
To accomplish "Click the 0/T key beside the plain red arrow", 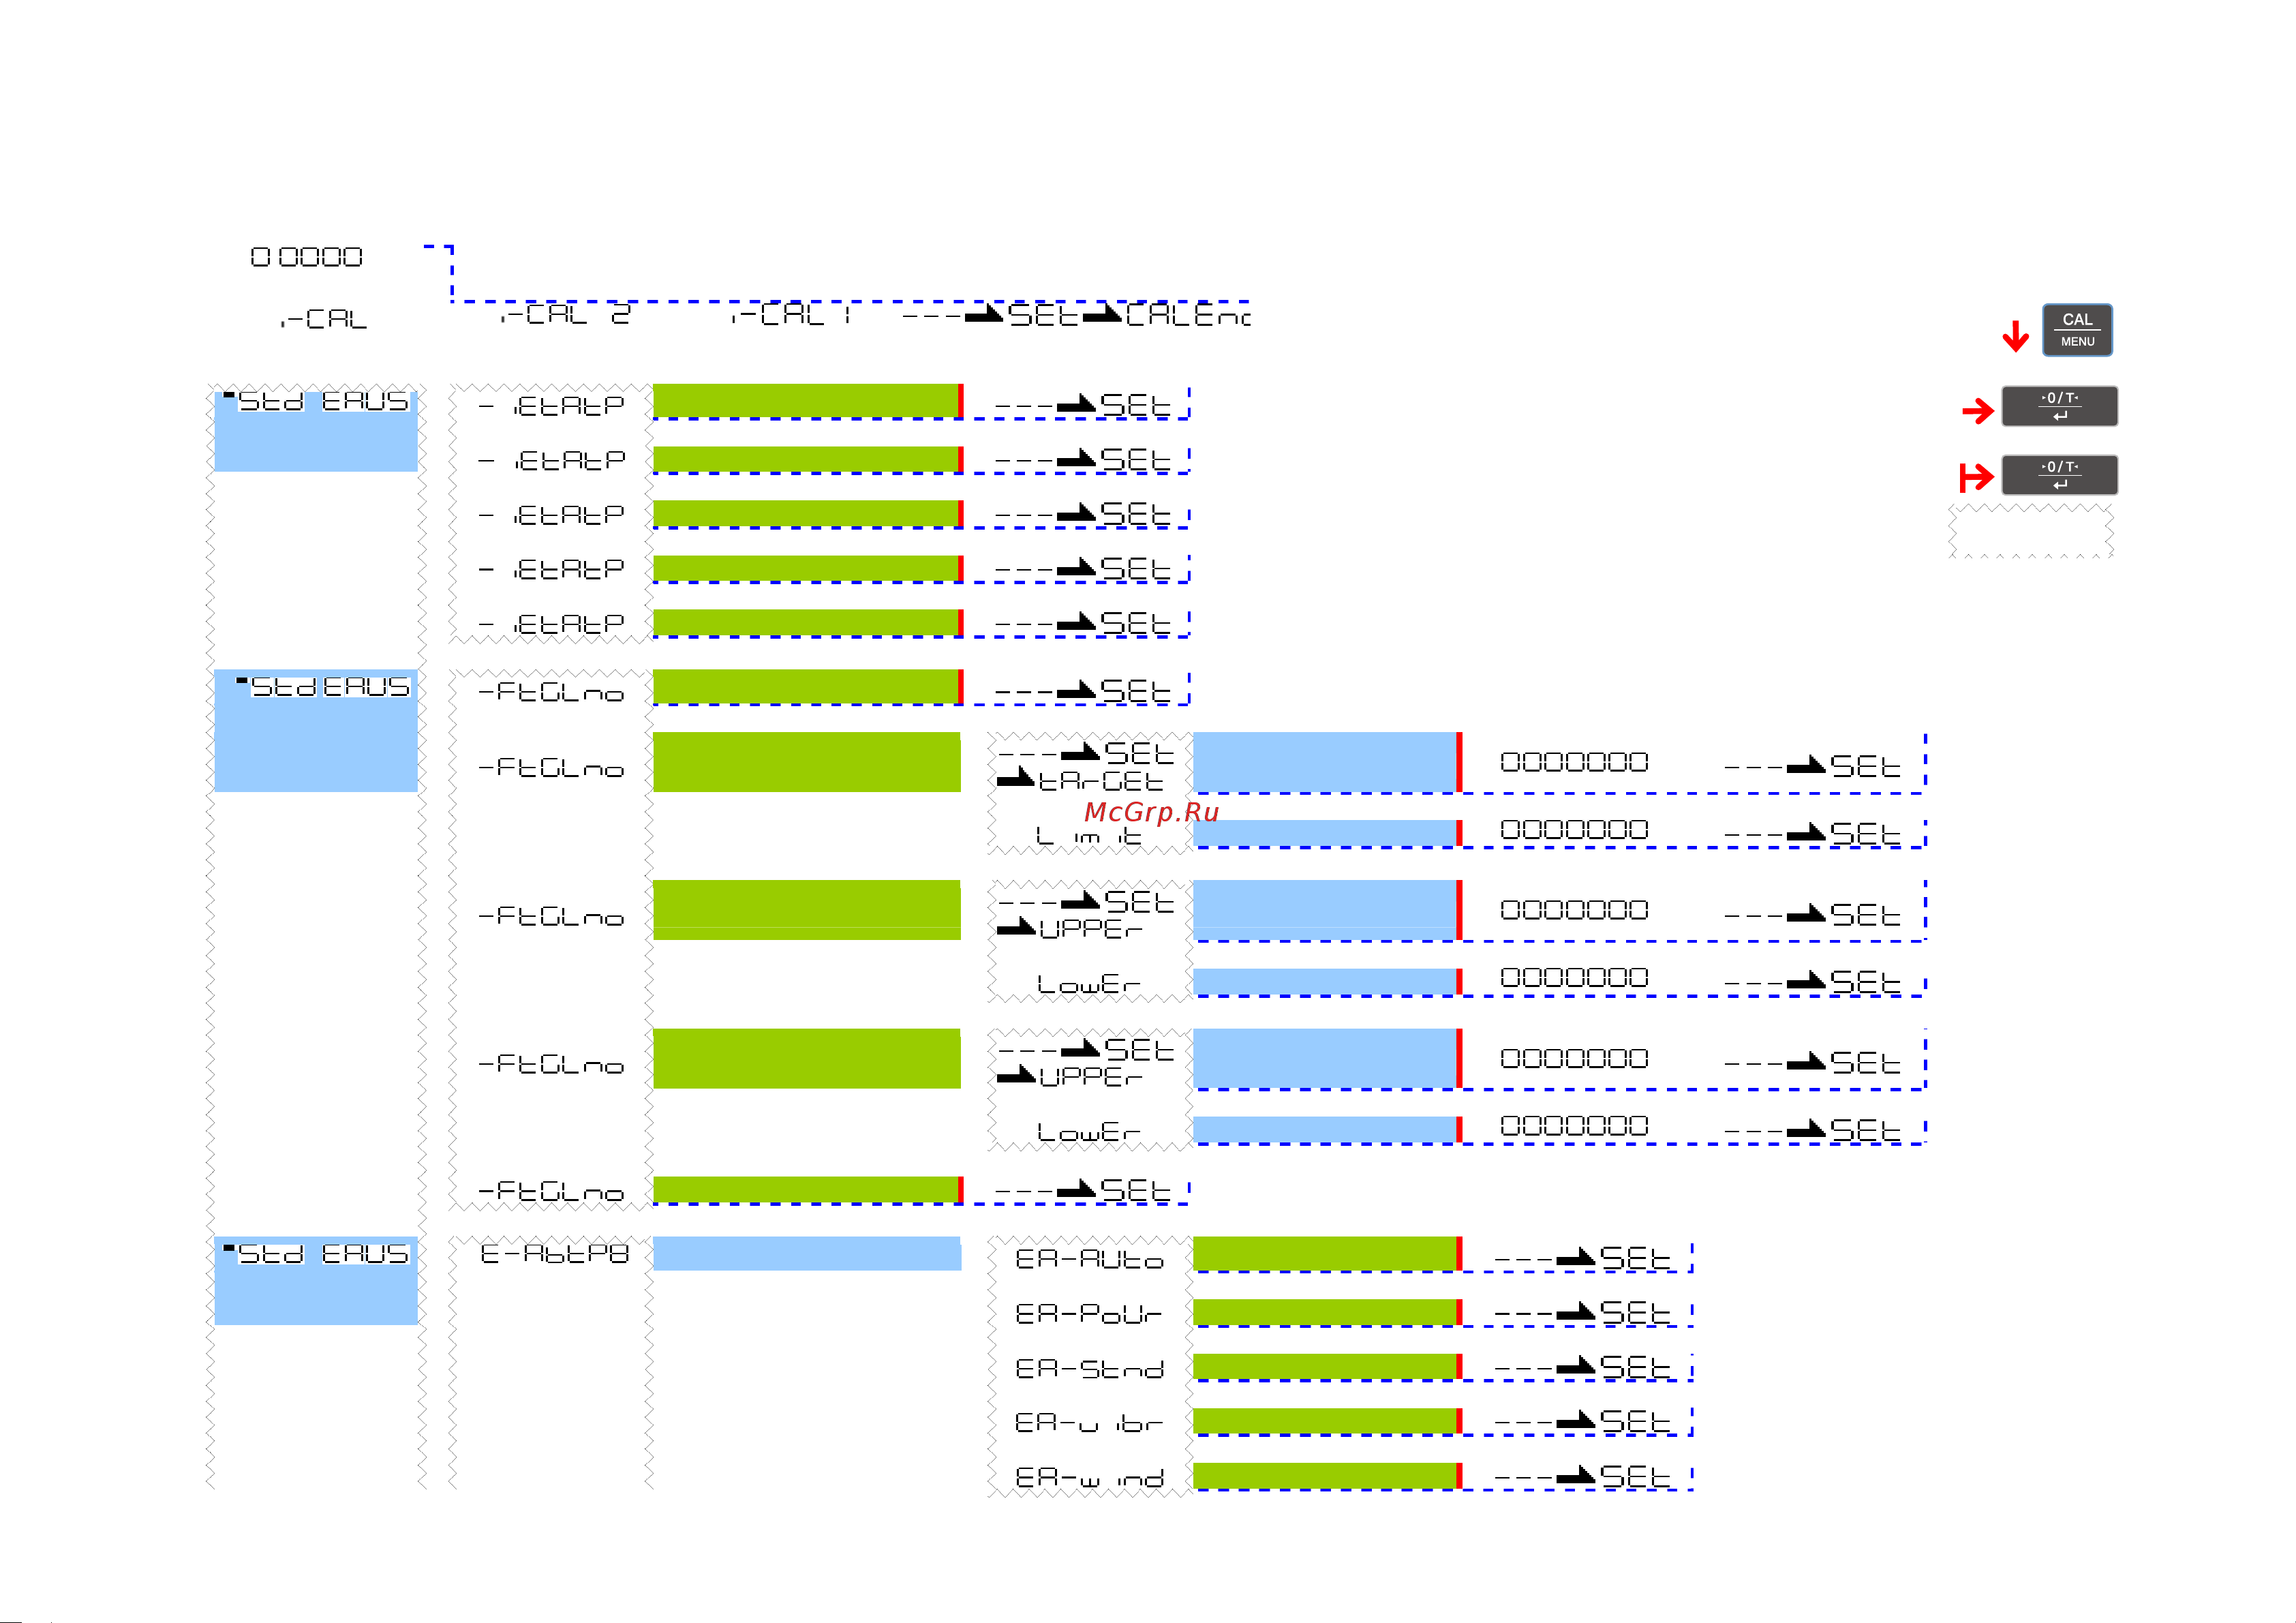I will 2059,406.
